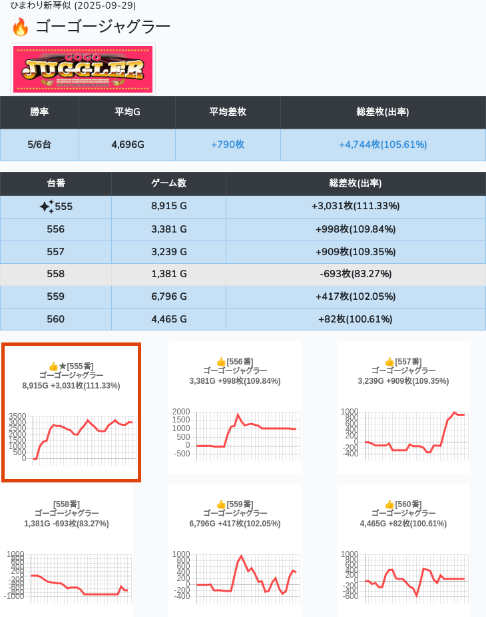Click thumbs-up icon on the 555番 graph card
Image resolution: width=486 pixels, height=617 pixels.
coord(53,366)
